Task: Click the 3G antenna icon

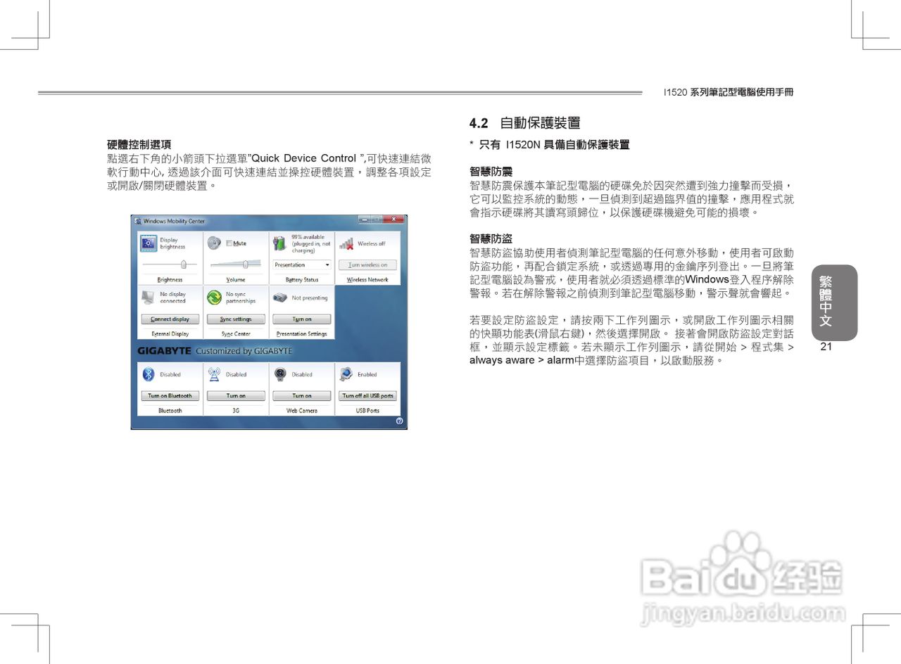Action: [214, 373]
